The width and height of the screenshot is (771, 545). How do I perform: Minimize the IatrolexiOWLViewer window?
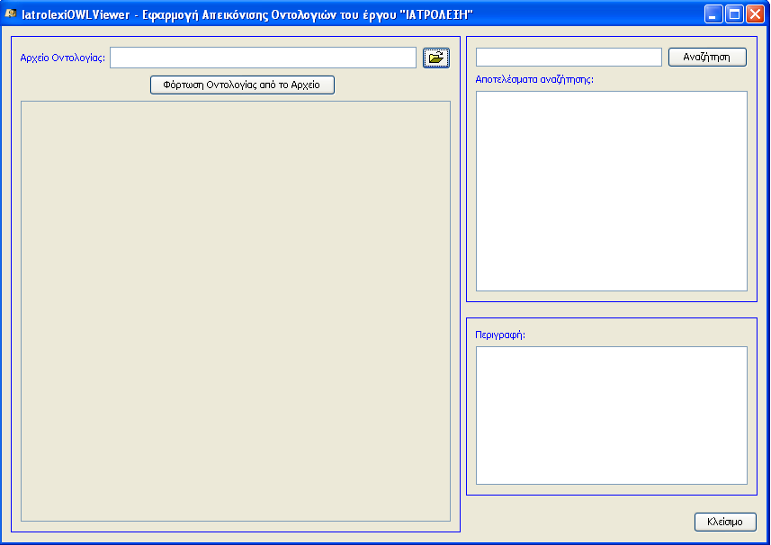click(713, 14)
